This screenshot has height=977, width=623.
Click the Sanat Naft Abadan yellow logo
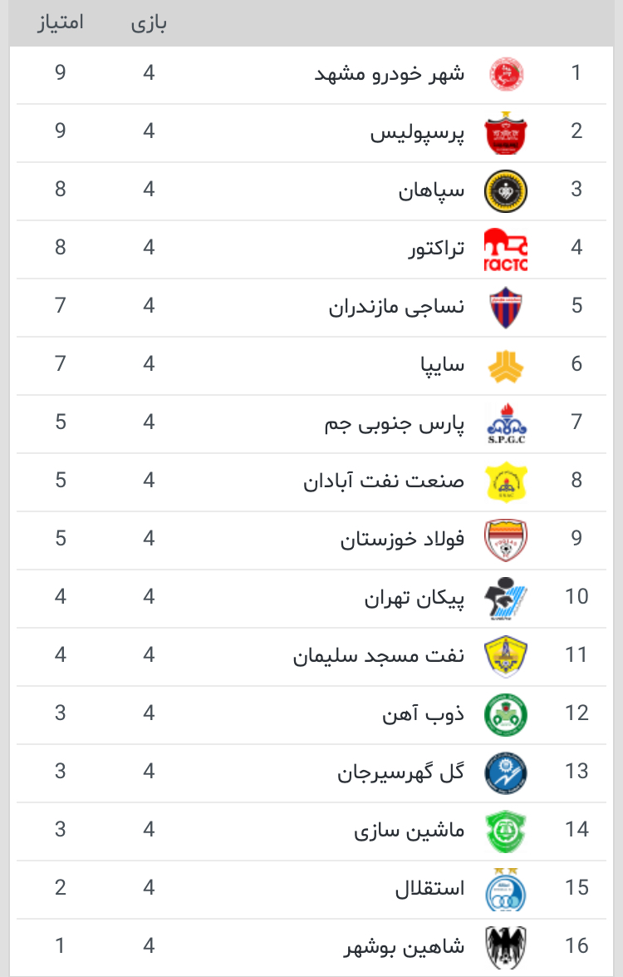[x=505, y=482]
